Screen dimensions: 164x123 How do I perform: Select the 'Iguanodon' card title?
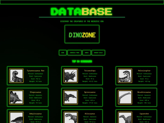click(x=144, y=114)
